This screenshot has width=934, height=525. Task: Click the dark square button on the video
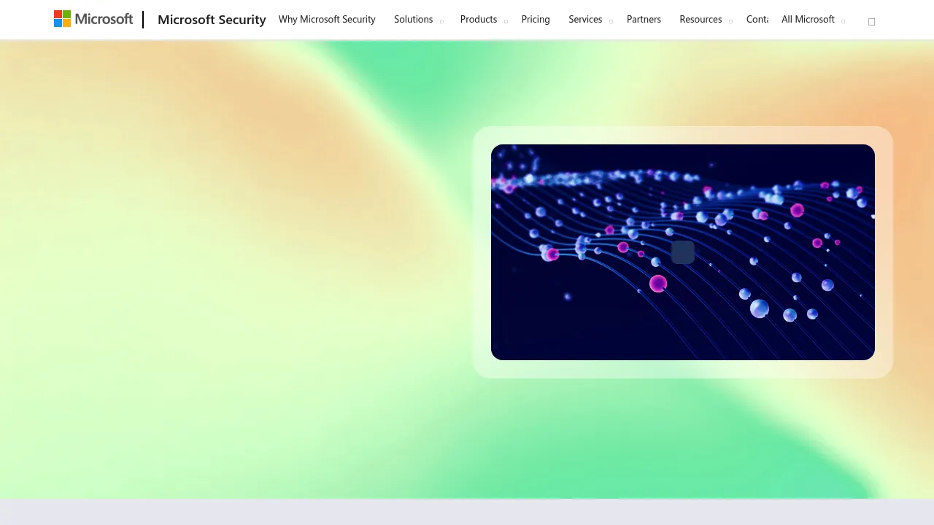coord(683,252)
